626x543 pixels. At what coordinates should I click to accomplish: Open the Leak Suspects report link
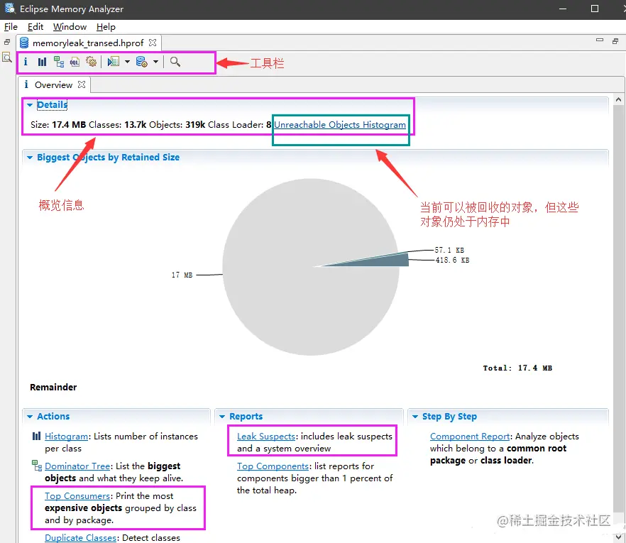266,437
